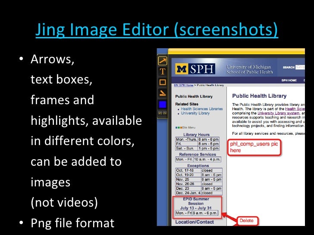Open the Health Sciences Libraries link
The height and width of the screenshot is (235, 314).
click(x=202, y=109)
